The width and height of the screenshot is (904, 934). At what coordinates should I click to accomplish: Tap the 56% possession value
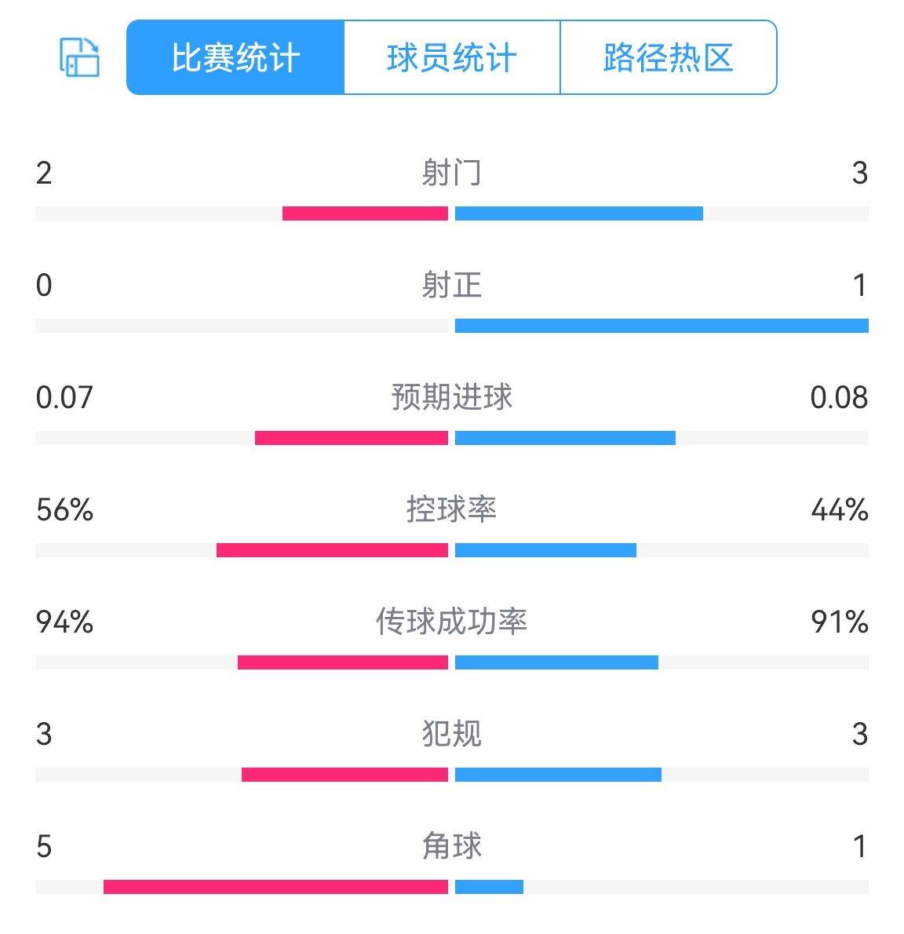click(64, 510)
